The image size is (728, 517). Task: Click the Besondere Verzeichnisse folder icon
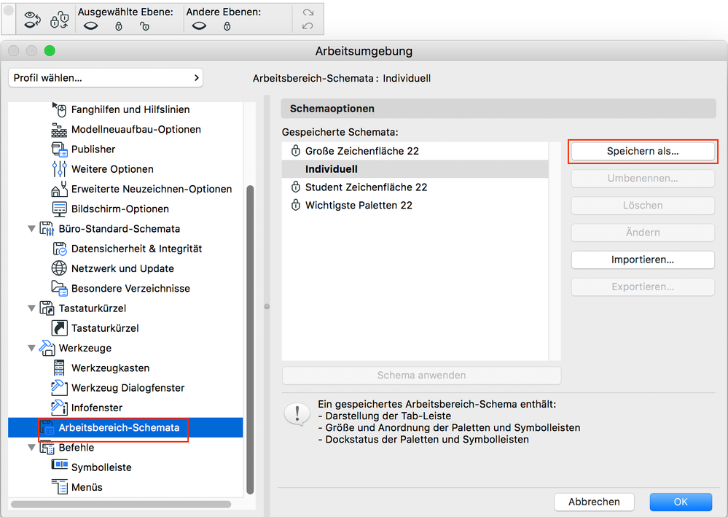pyautogui.click(x=59, y=288)
